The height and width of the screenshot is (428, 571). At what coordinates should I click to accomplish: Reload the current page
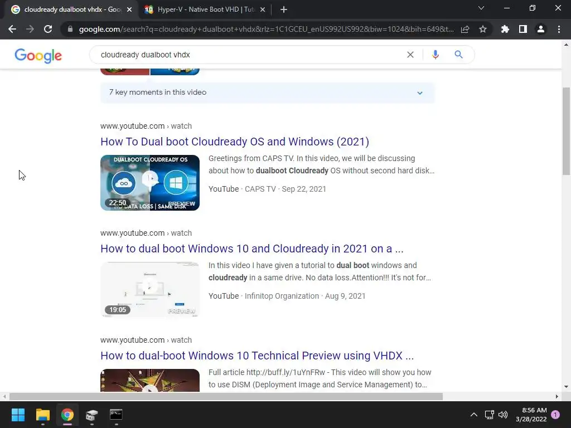pyautogui.click(x=48, y=29)
